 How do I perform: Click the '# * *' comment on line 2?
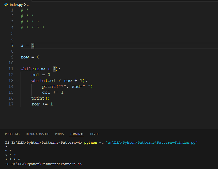tap(28, 16)
